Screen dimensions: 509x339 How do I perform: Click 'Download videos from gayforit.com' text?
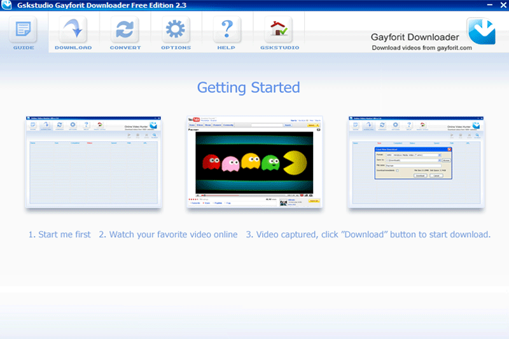422,48
